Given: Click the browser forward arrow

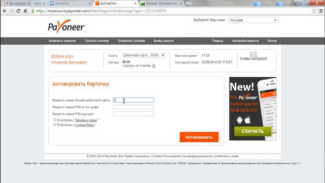Looking at the screenshot, I should (x=11, y=11).
